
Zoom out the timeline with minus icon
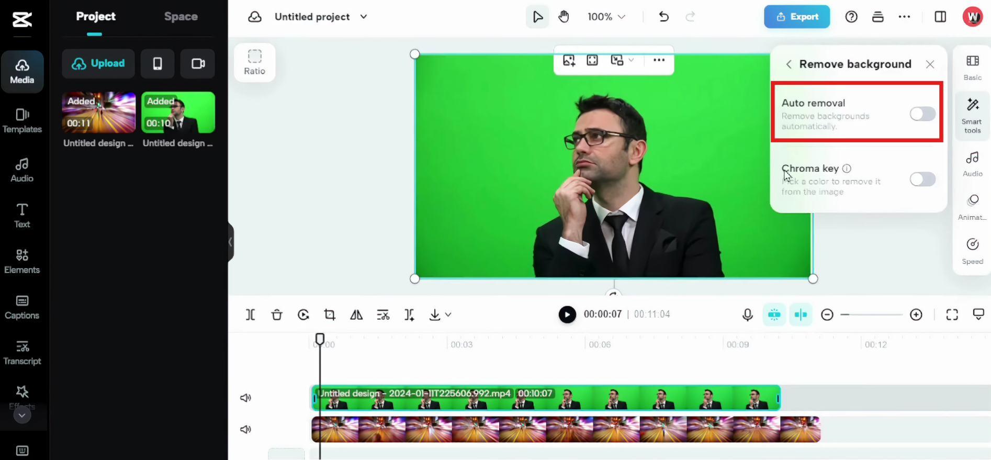827,315
